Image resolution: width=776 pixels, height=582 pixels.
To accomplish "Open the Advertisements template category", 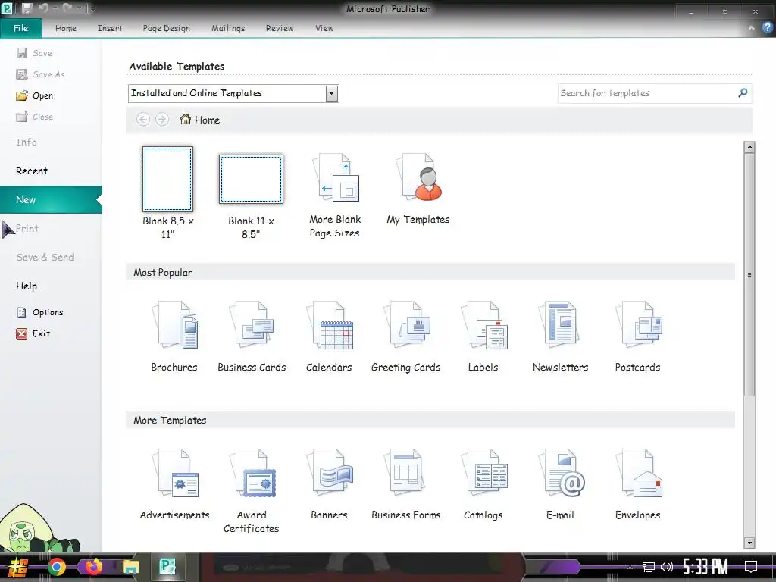I will 174,485.
